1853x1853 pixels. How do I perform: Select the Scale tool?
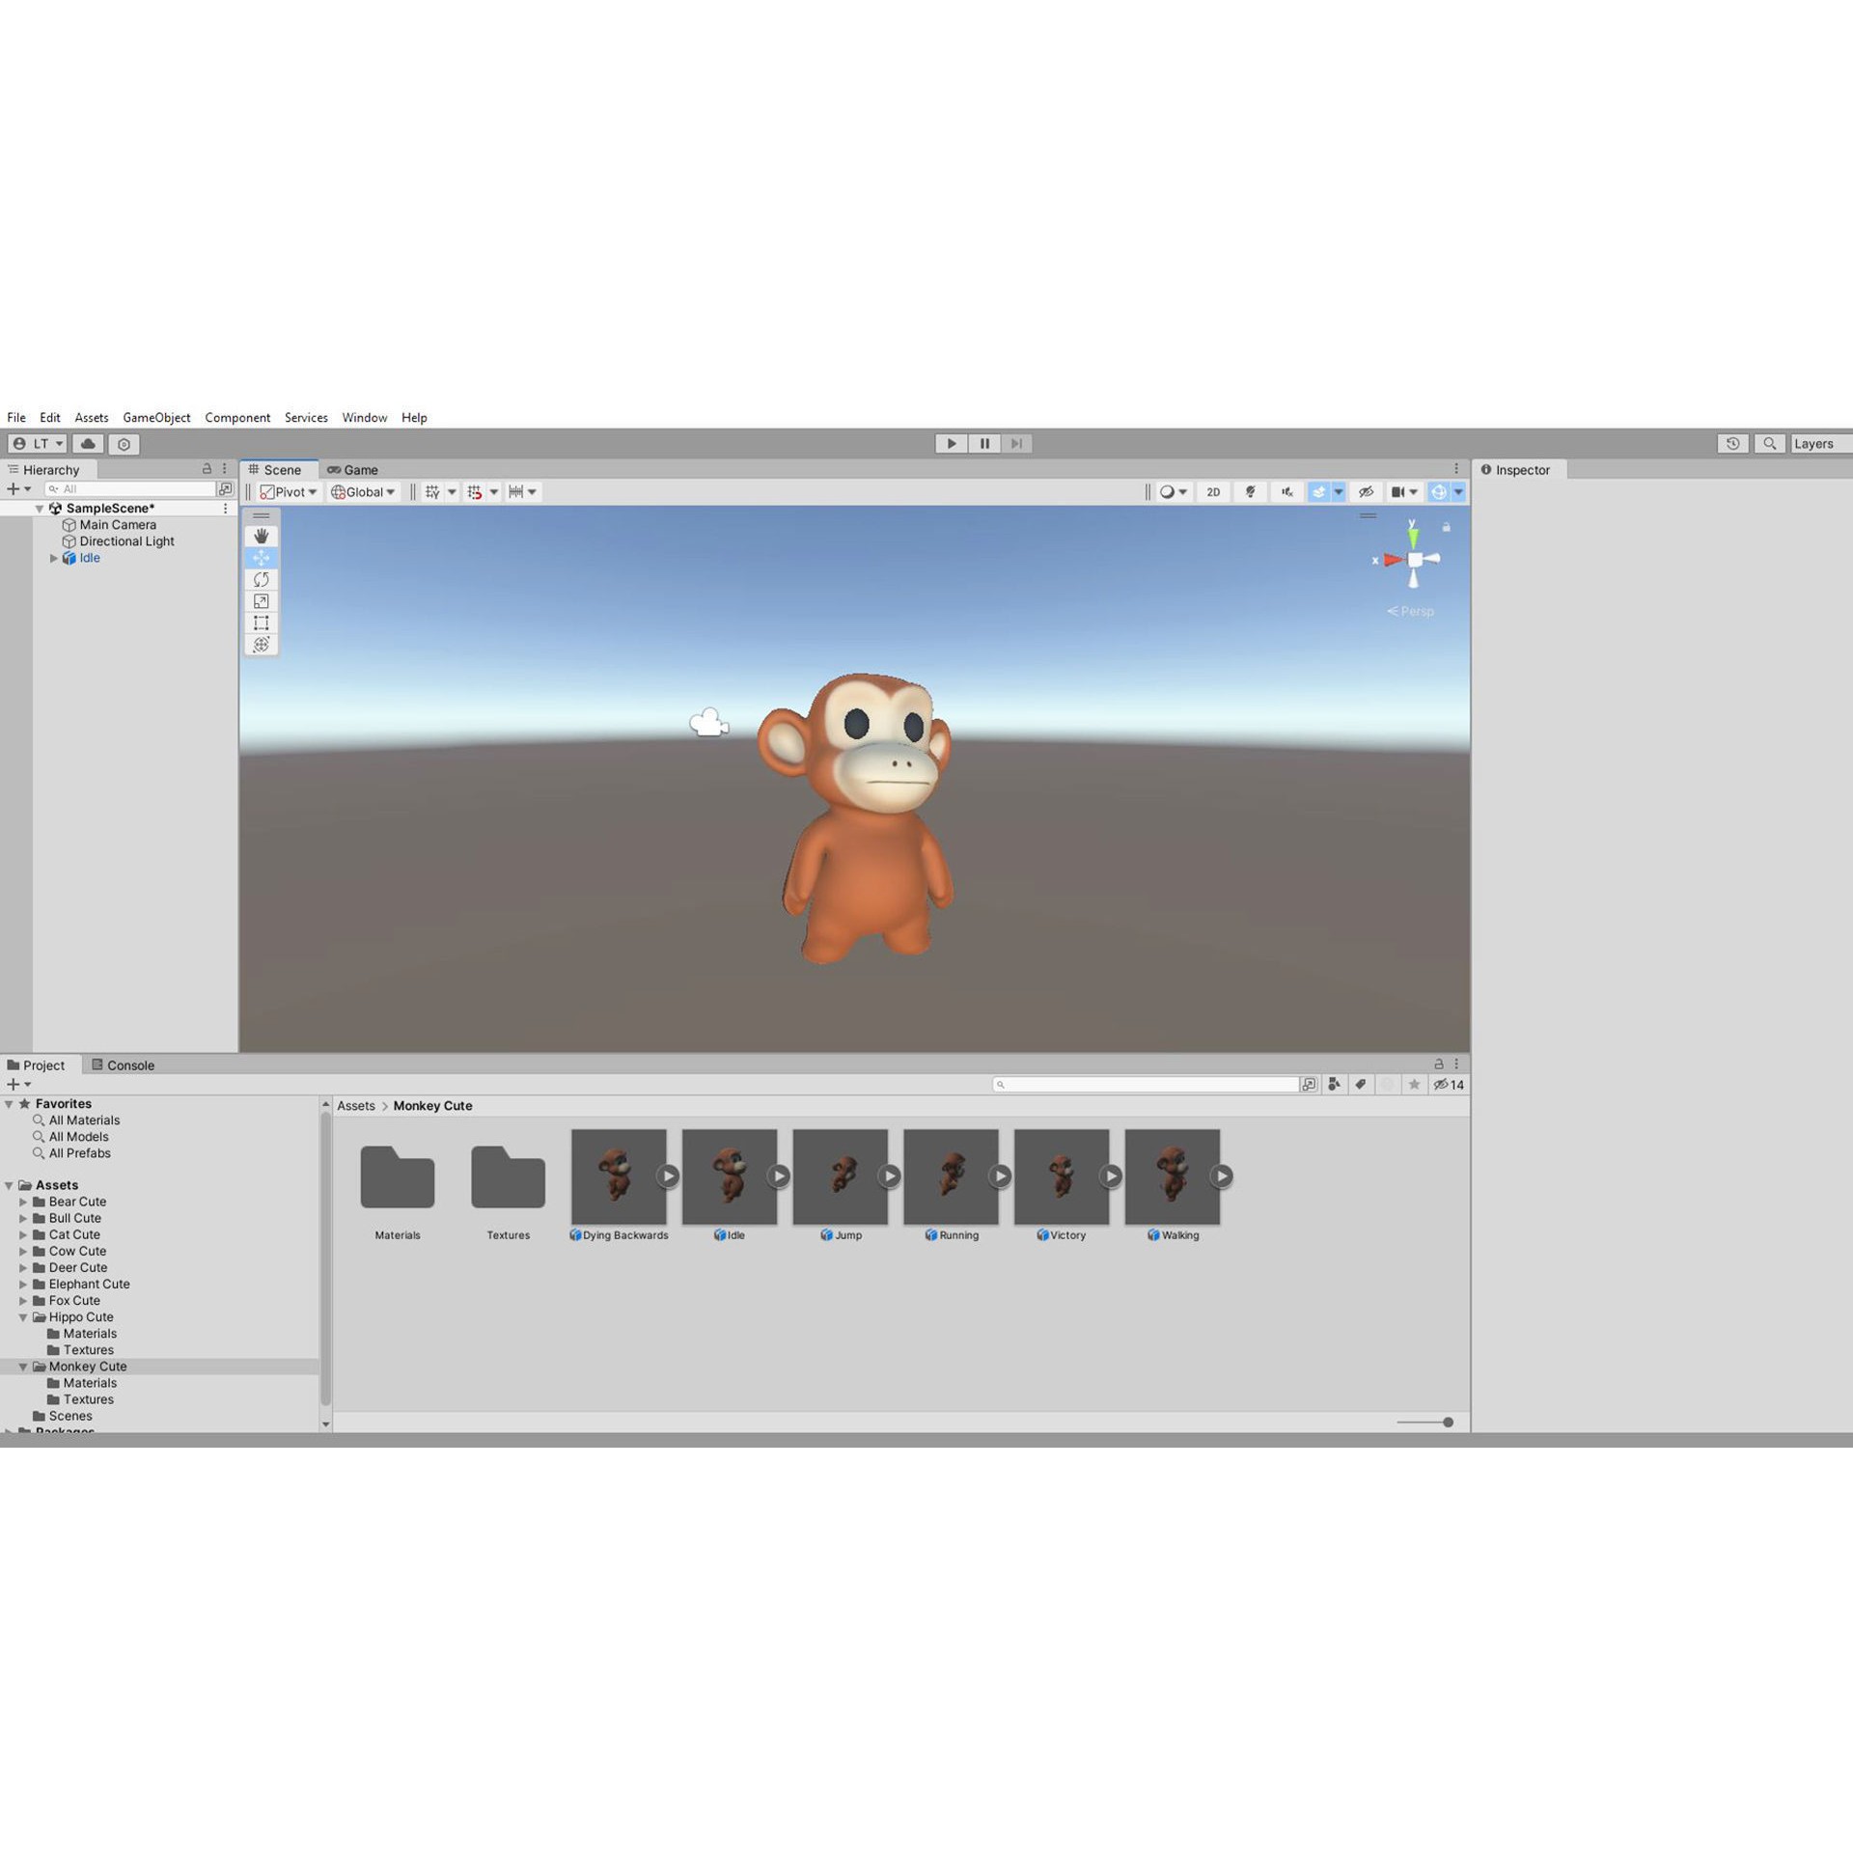[261, 601]
